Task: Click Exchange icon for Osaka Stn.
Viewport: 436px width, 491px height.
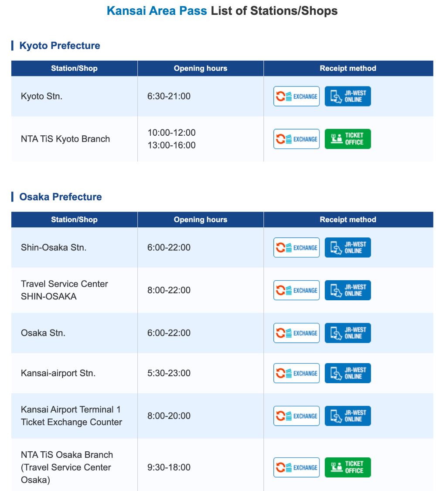Action: 296,333
